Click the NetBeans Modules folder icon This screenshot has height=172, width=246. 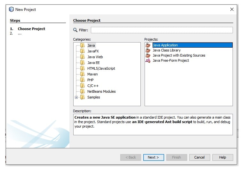[83, 91]
